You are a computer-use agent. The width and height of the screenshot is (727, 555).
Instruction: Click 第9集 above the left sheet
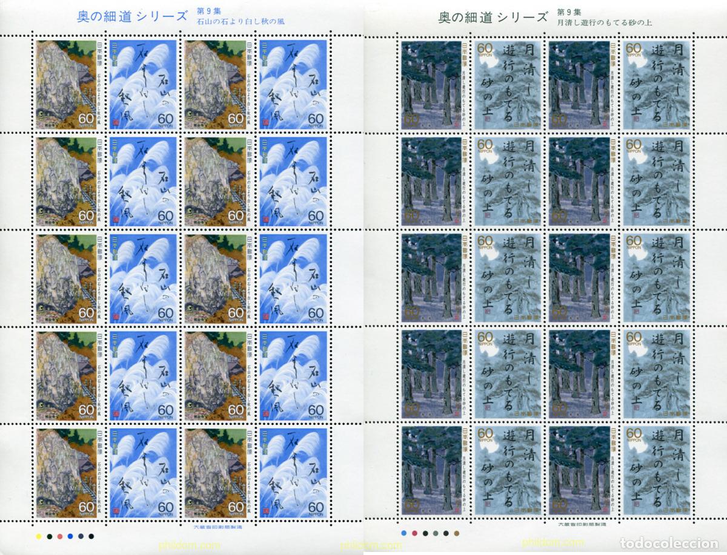tap(208, 10)
